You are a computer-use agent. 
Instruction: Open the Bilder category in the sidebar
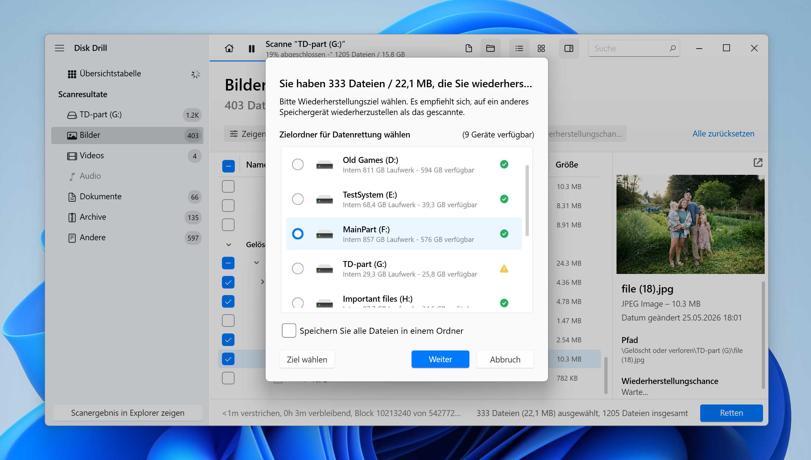click(x=127, y=135)
